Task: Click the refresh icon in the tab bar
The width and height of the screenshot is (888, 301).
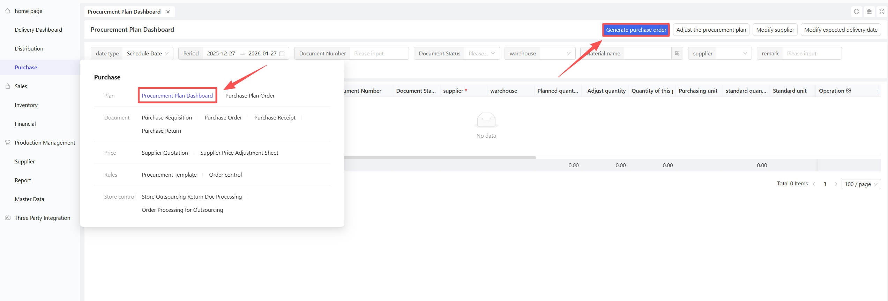Action: tap(856, 11)
